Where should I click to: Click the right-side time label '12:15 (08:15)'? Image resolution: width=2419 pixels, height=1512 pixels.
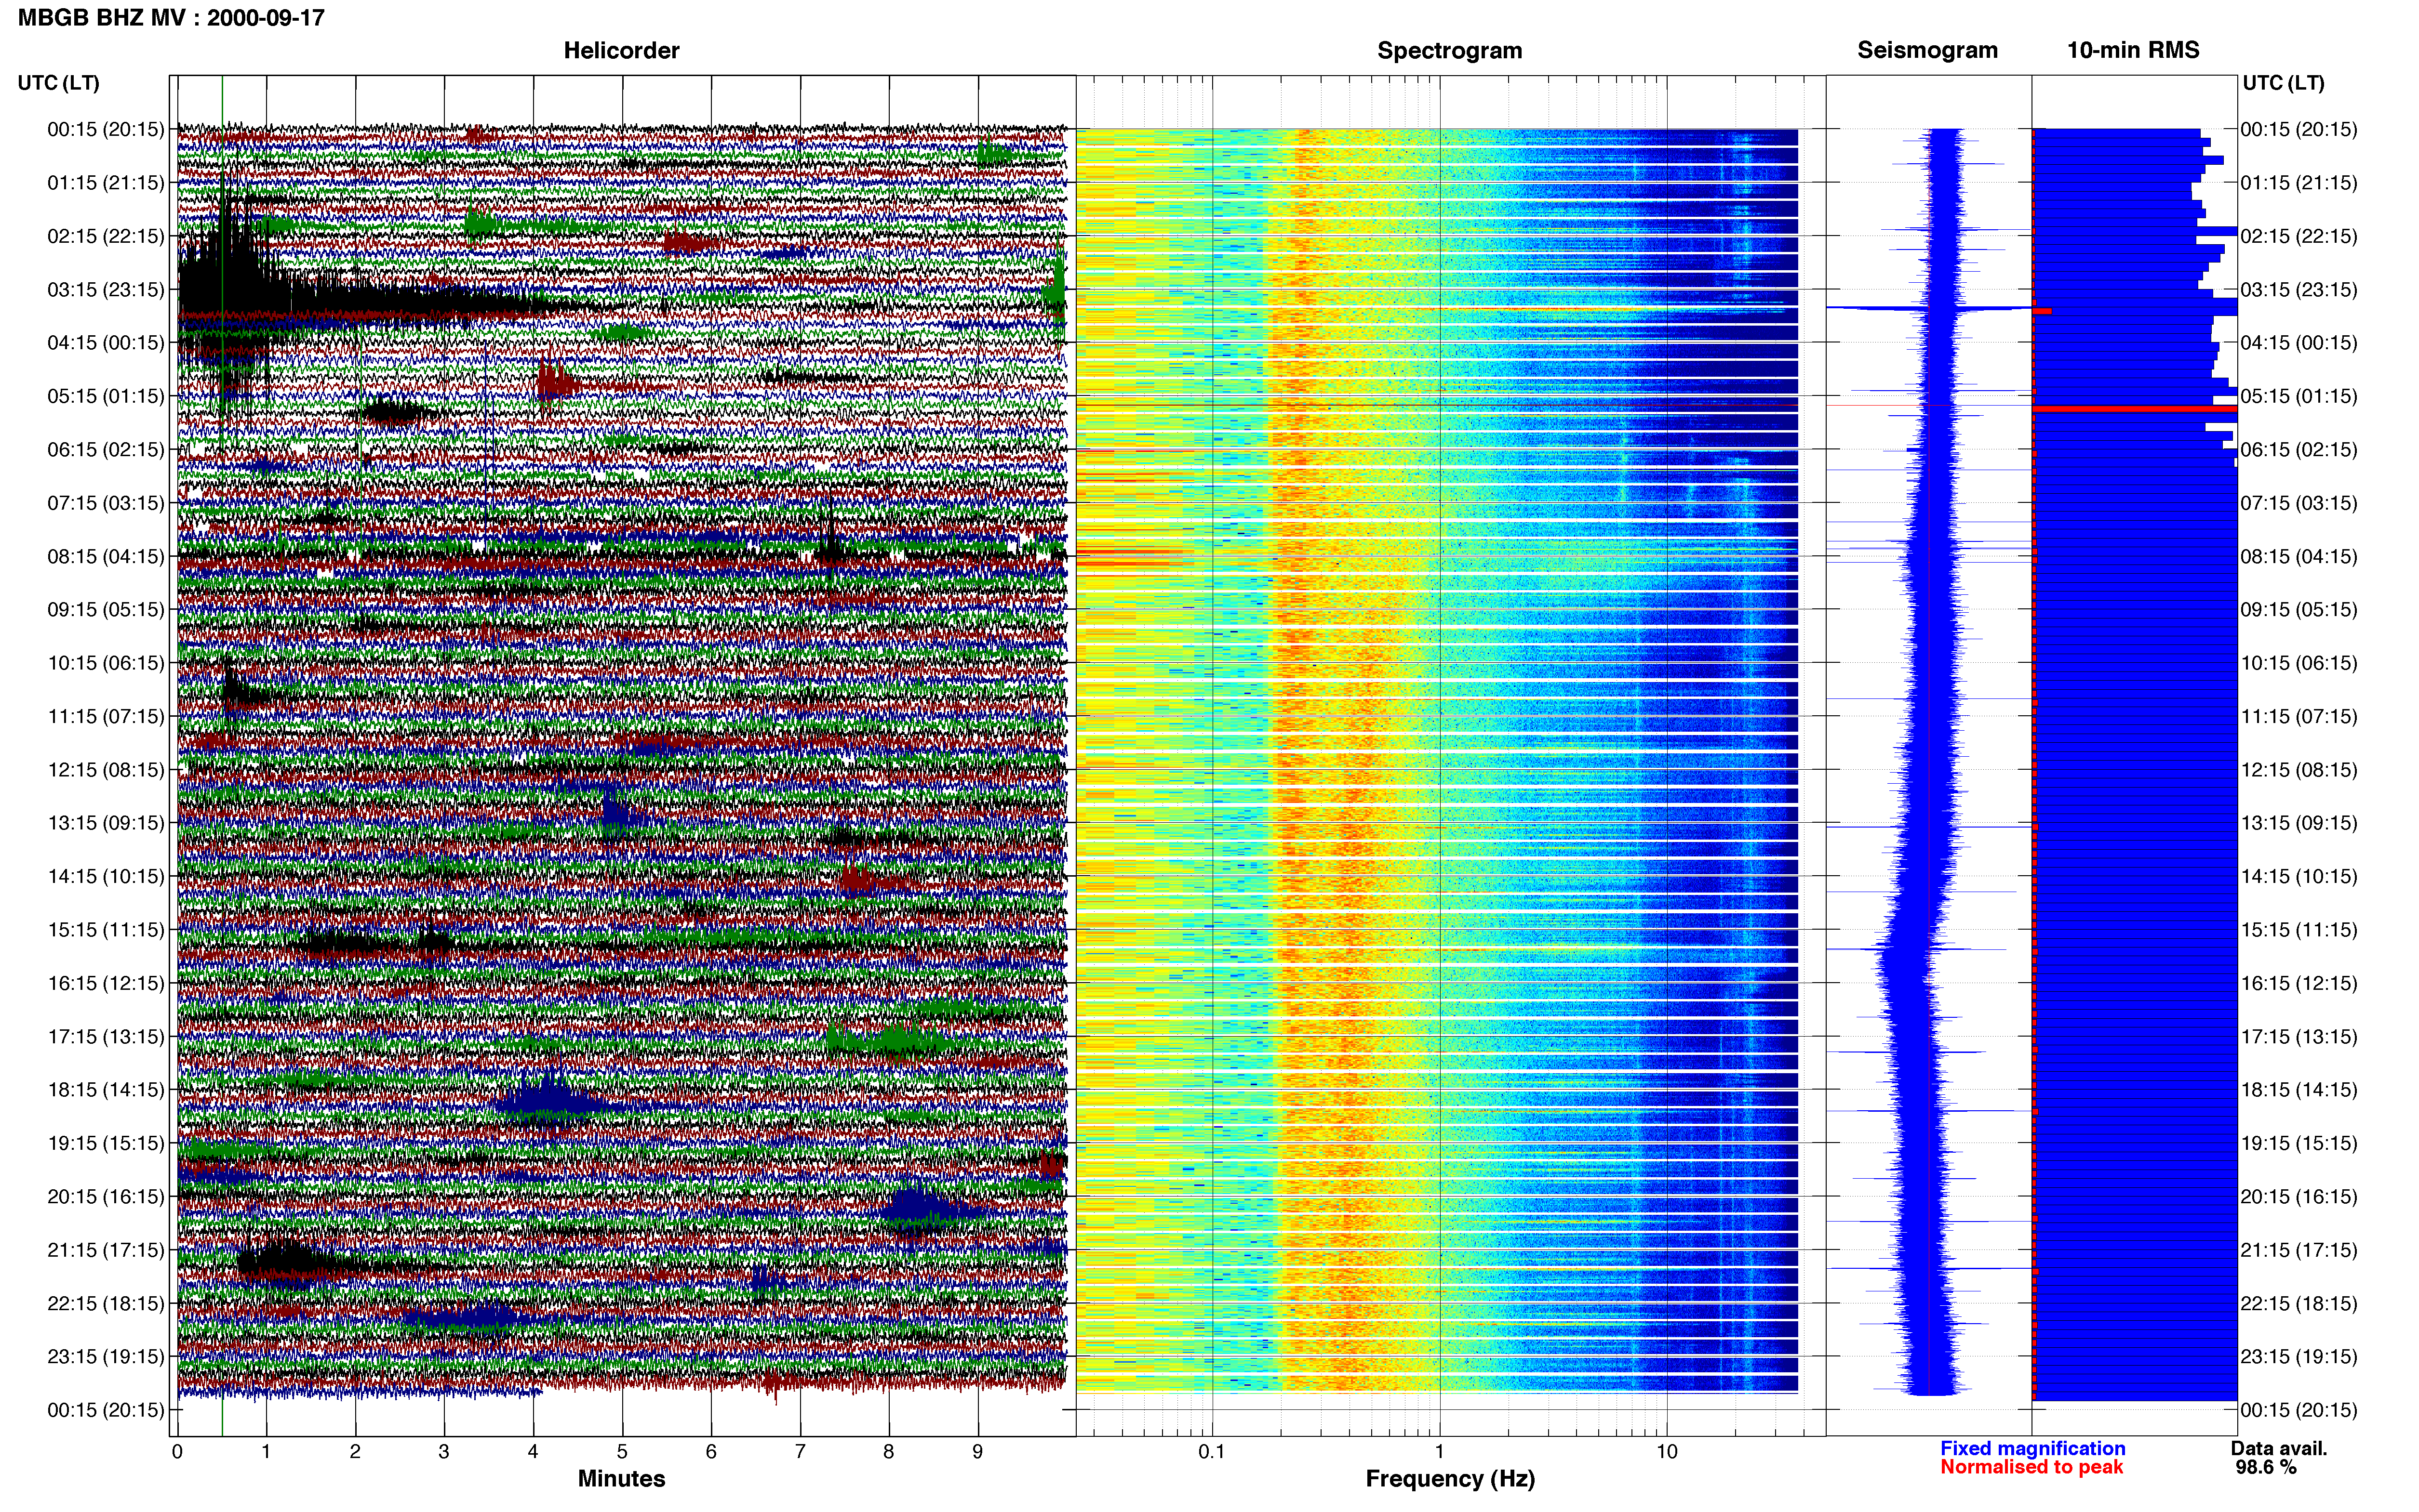click(x=2299, y=770)
